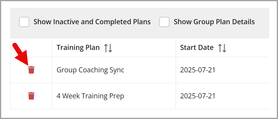Sort by Start Date using arrows icon

click(222, 48)
